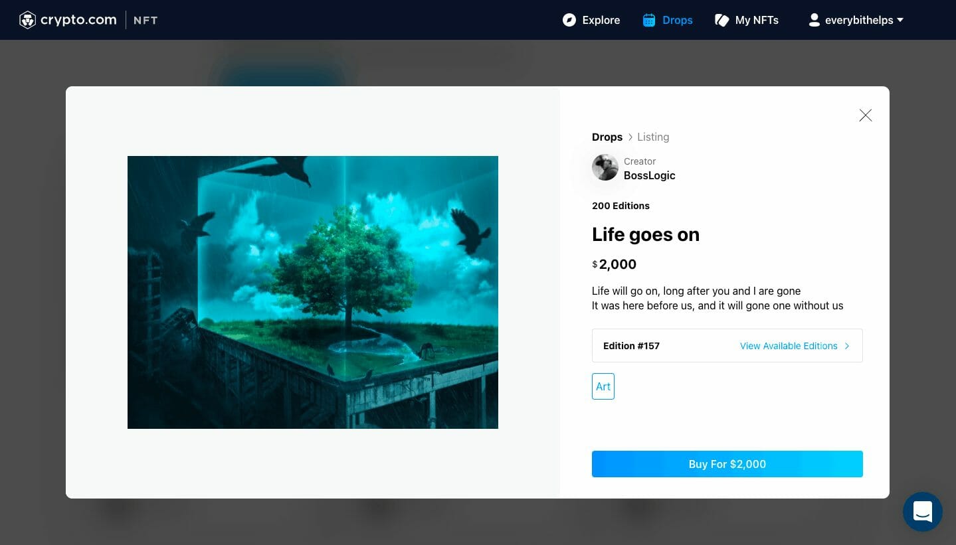This screenshot has width=956, height=545.
Task: Click the crypto.com lion logo icon
Action: click(x=27, y=20)
